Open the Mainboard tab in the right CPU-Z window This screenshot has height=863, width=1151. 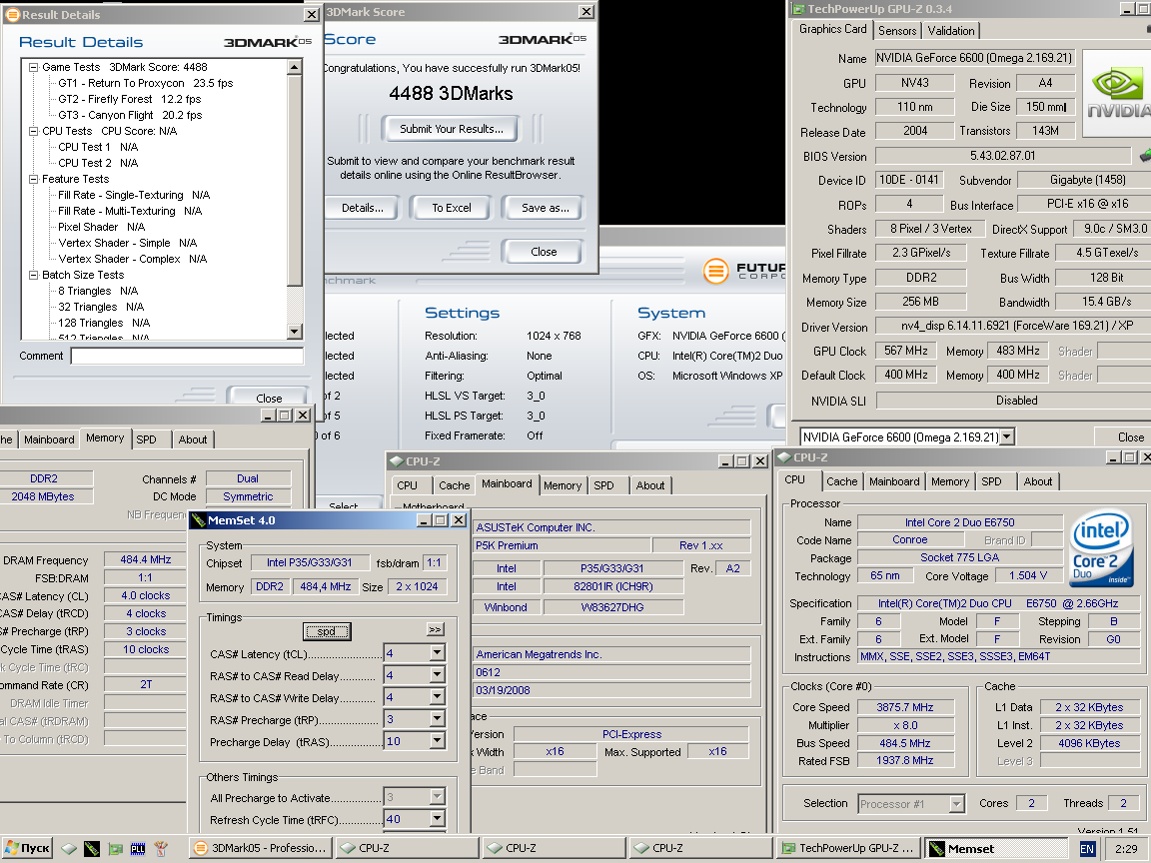pyautogui.click(x=894, y=482)
